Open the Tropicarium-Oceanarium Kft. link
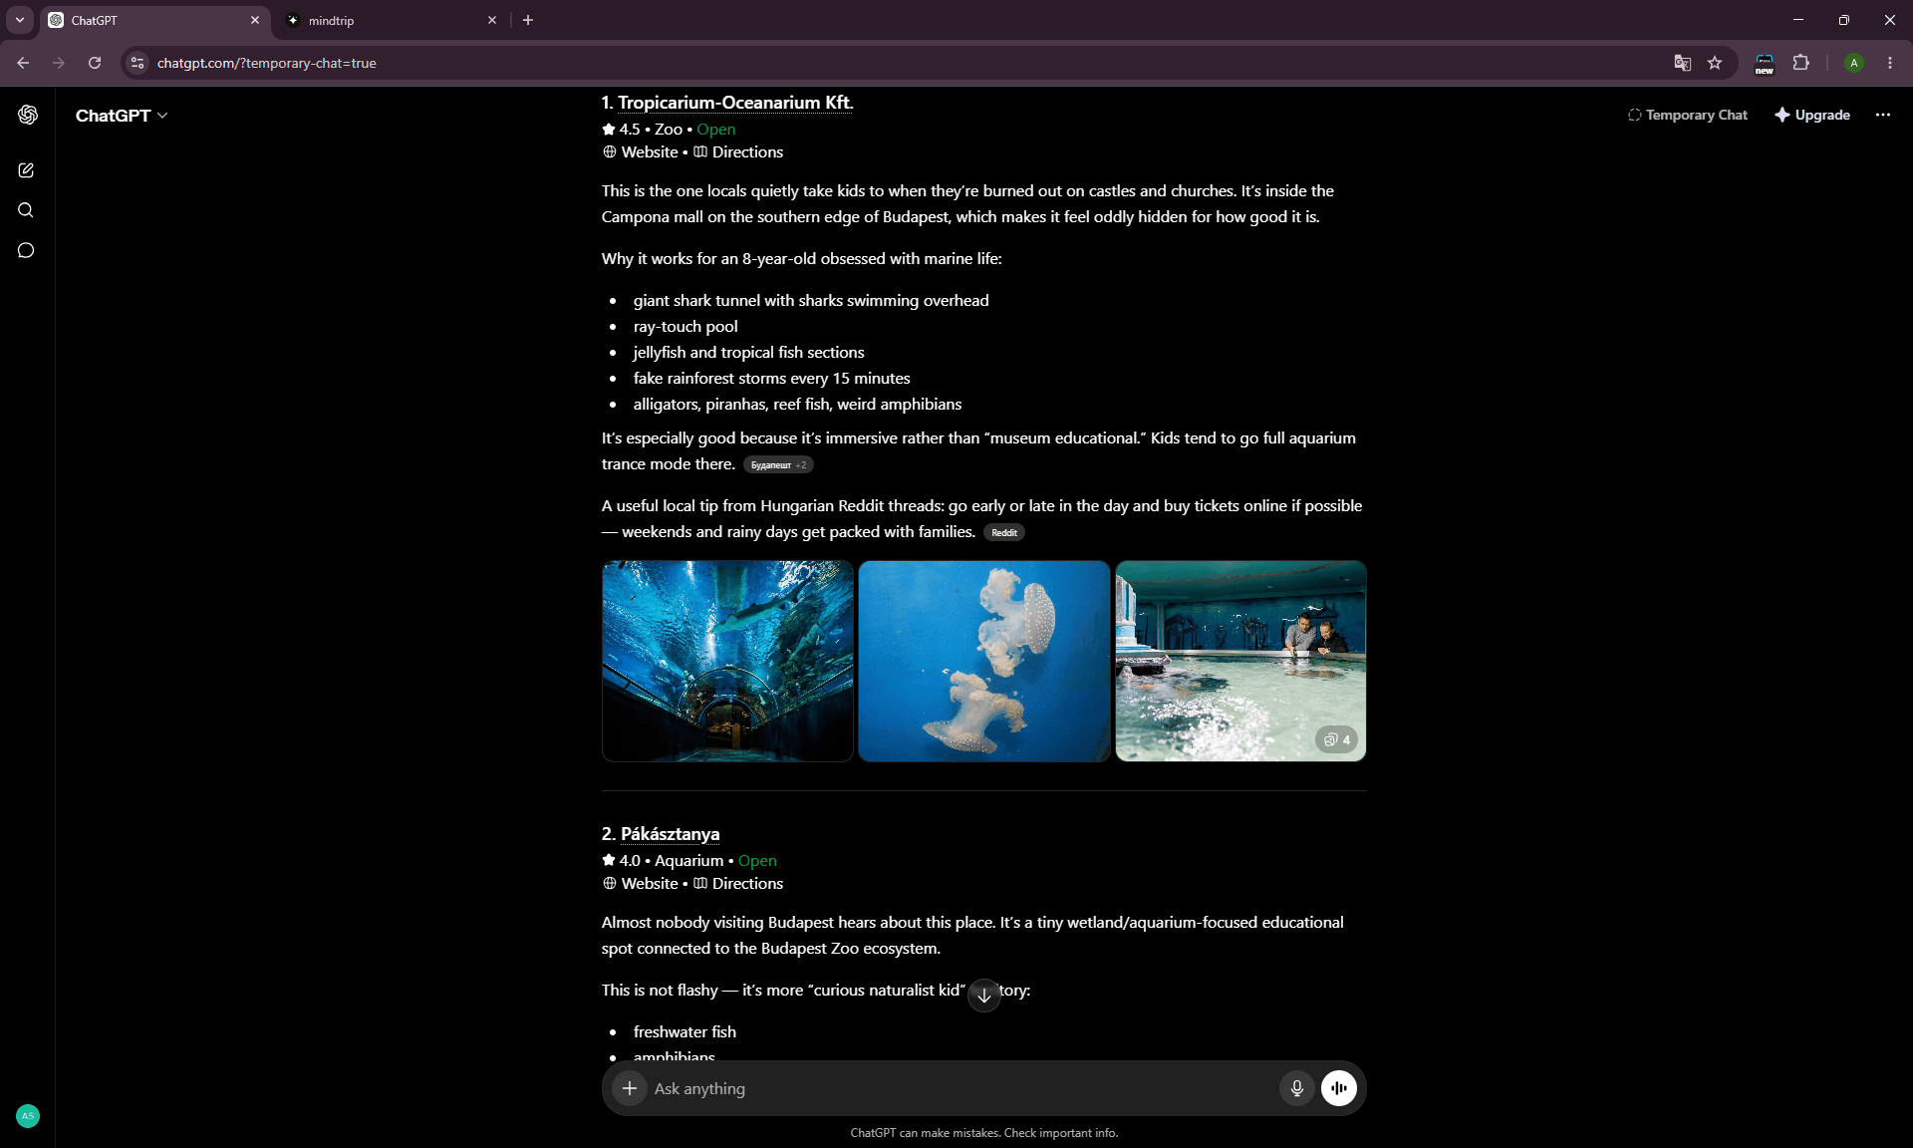 coord(735,103)
